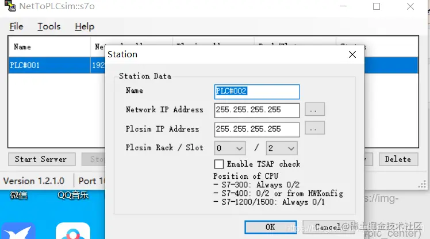Click the Network IP Address input field
The image size is (430, 239).
[257, 110]
